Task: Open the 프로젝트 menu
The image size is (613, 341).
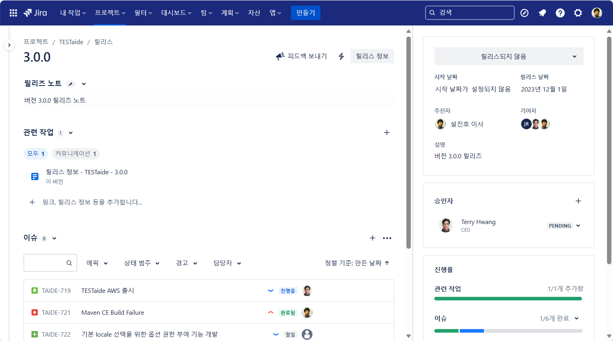Action: click(x=110, y=13)
